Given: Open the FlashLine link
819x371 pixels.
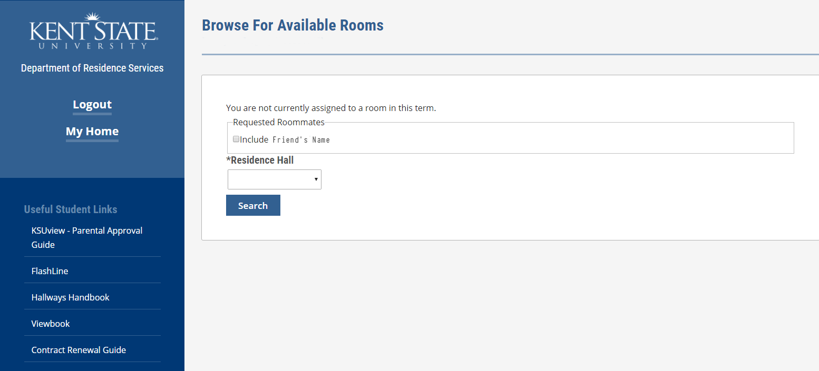Looking at the screenshot, I should click(x=50, y=271).
